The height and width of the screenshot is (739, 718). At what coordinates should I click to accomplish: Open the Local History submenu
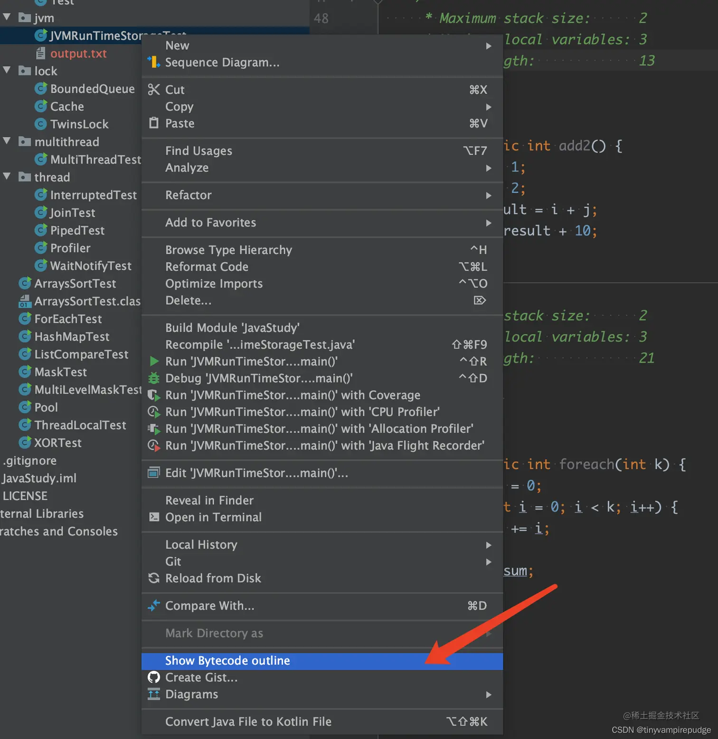[x=322, y=545]
